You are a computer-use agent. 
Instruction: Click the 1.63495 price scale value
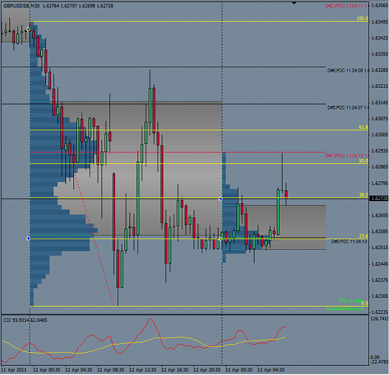click(x=380, y=22)
